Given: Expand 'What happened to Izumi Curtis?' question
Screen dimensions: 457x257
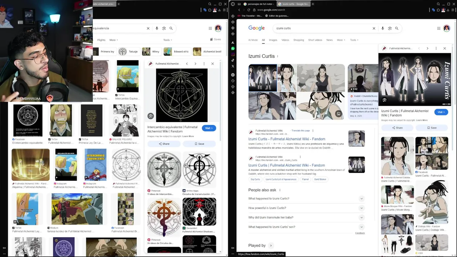Looking at the screenshot, I should pyautogui.click(x=306, y=198).
